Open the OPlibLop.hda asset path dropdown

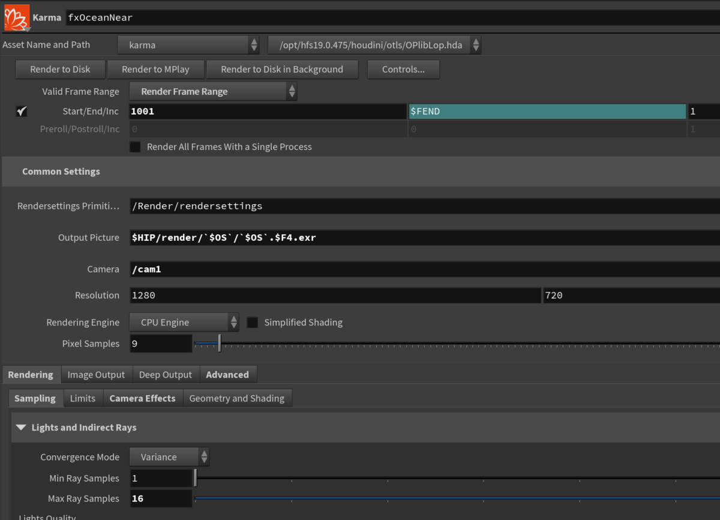[374, 45]
